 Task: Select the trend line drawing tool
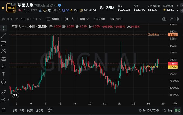click(x=3, y=36)
